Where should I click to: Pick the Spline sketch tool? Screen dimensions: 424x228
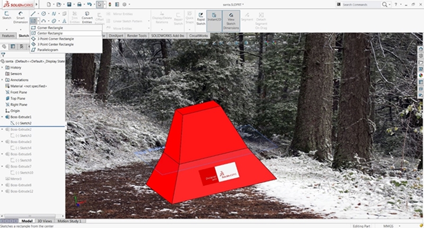click(54, 14)
